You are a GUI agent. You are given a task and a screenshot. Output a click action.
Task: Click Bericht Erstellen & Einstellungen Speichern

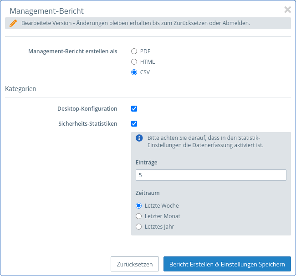pyautogui.click(x=227, y=264)
